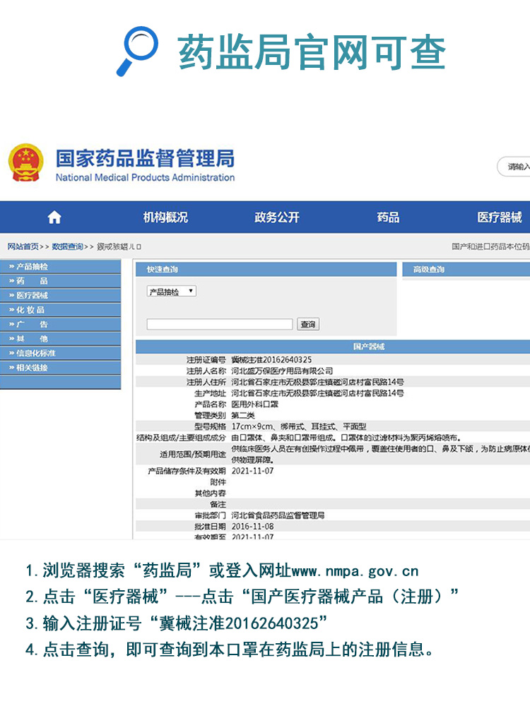Expand 信息化标准 in the left sidebar
530x706 pixels.
tap(35, 353)
